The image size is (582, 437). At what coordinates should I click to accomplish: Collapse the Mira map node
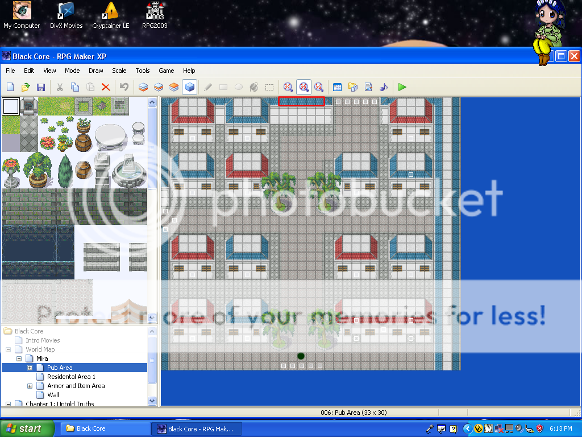point(19,358)
